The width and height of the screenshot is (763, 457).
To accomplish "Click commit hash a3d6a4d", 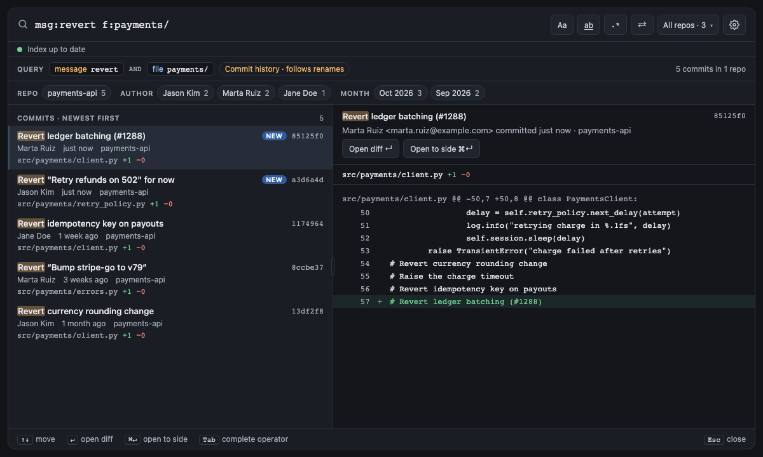I will [308, 180].
